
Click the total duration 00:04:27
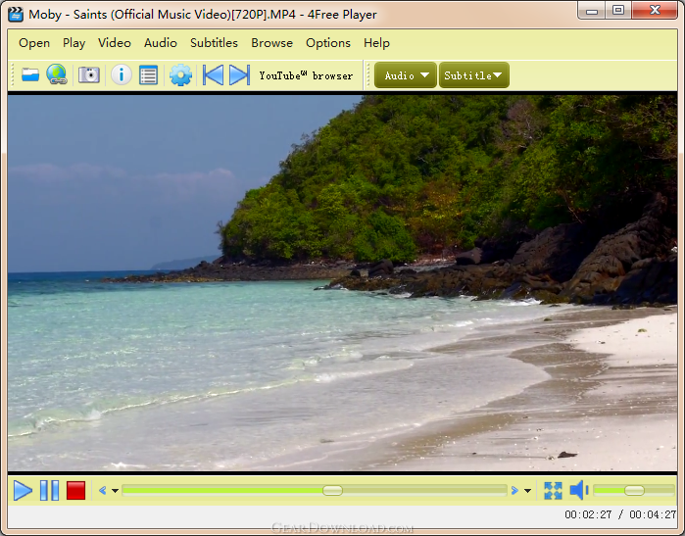click(653, 514)
